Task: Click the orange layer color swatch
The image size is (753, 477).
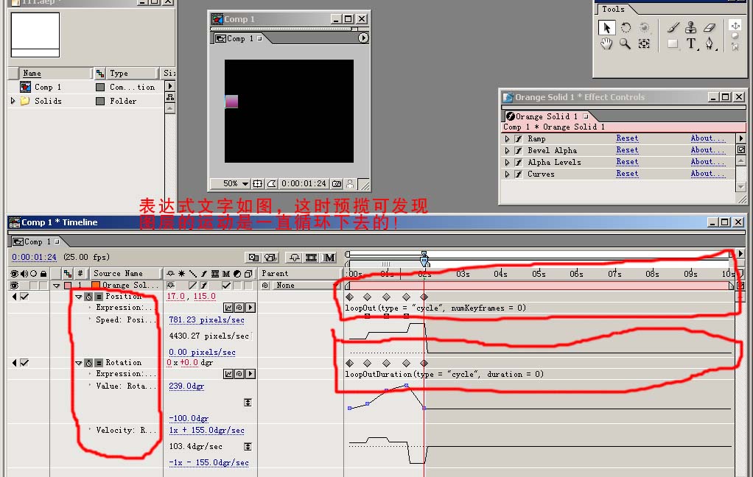Action: pos(96,286)
